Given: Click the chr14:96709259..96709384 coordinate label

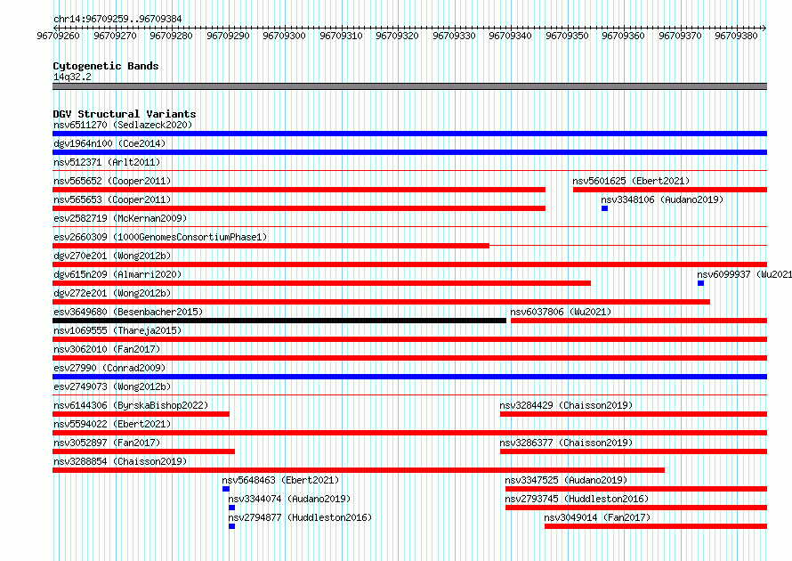Looking at the screenshot, I should coord(117,19).
